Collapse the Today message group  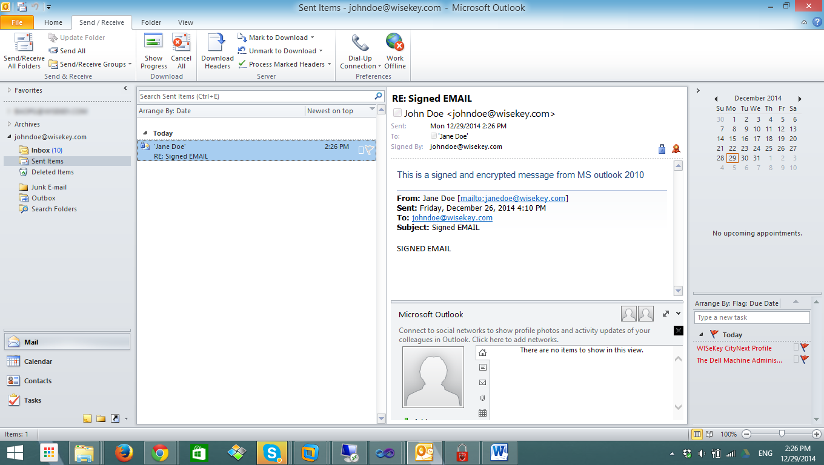[145, 133]
